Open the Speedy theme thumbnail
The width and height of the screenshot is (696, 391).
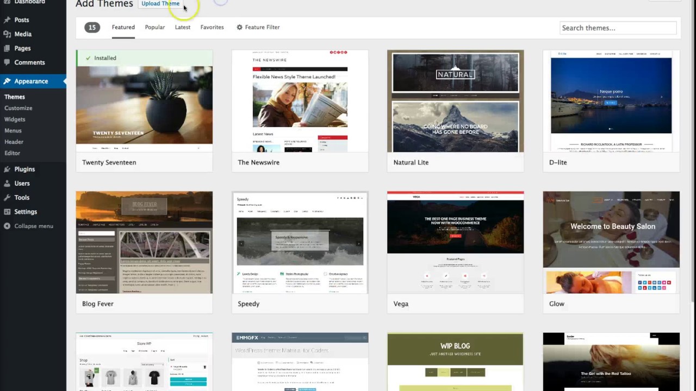pyautogui.click(x=300, y=242)
